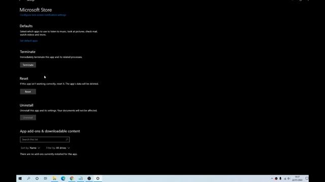Click the add-ons search magnifier icon
The height and width of the screenshot is (182, 325).
point(67,140)
